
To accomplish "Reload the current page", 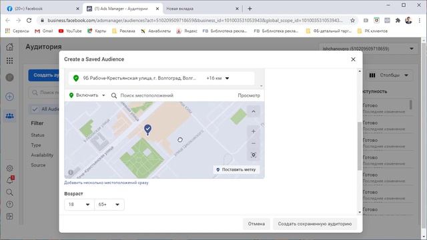I will click(29, 21).
